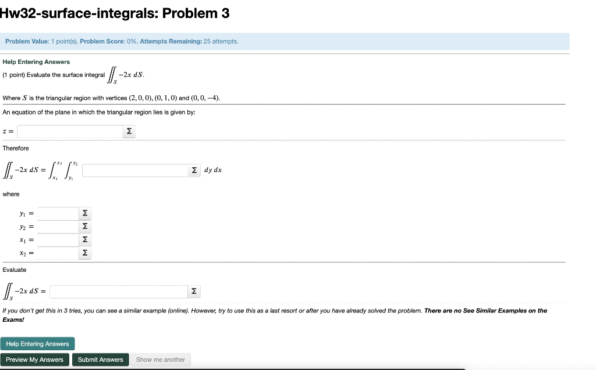Screen dimensions: 596x370
Task: Open the equation editor for x2
Action: [85, 253]
